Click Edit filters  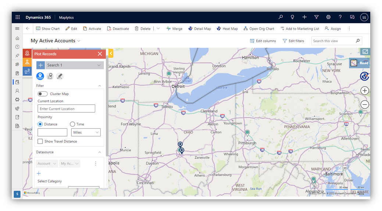pos(293,41)
